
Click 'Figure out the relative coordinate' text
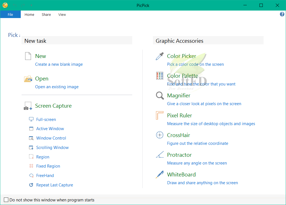197,143
